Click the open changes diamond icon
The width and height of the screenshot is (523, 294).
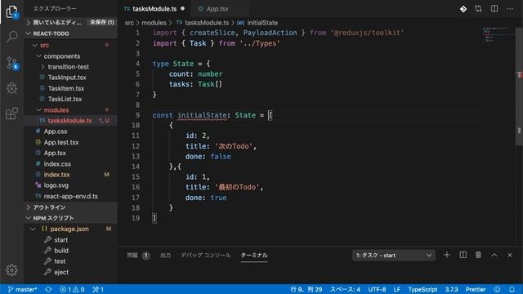463,9
